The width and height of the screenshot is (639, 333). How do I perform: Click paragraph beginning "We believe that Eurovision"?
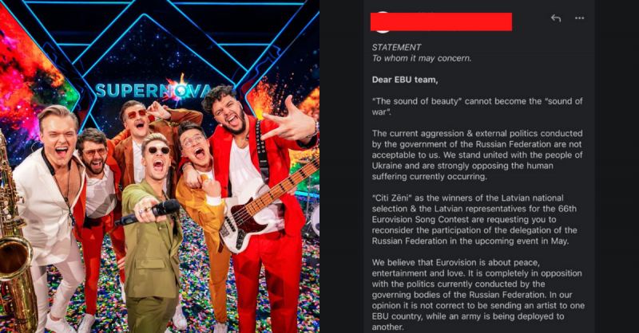coord(478,295)
